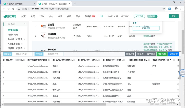This screenshot has width=185, height=108.
Task: Click the green 开始采集 button
Action: click(162, 54)
